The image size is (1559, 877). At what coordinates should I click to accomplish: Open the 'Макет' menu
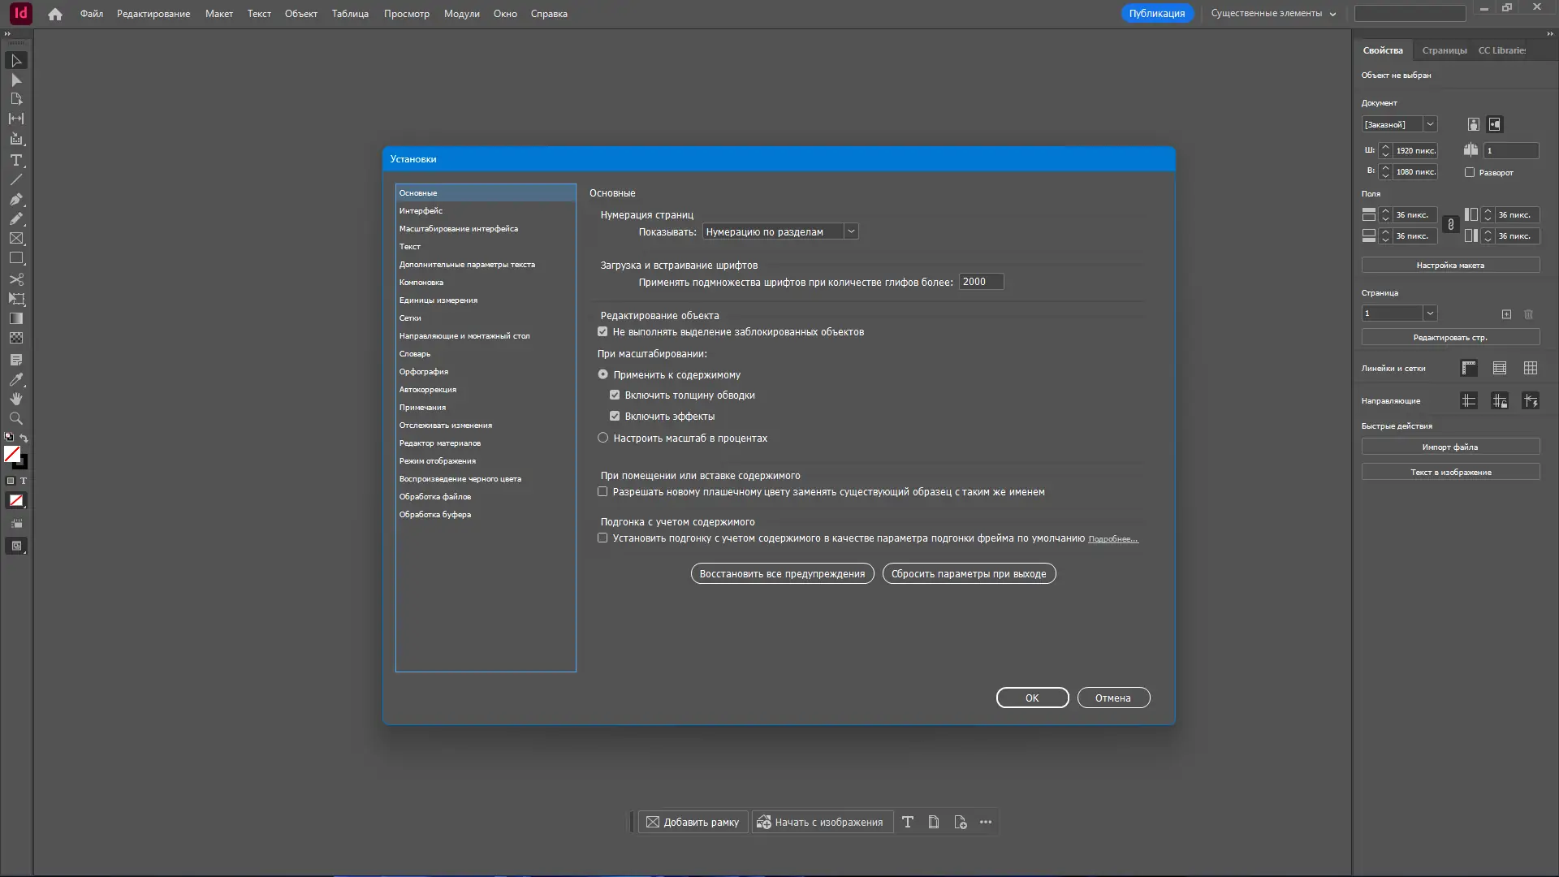click(218, 14)
